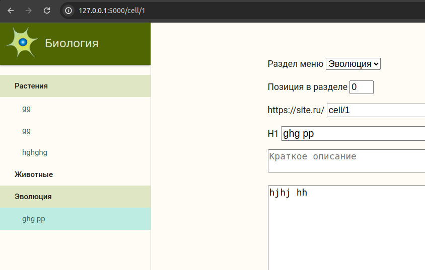Click the Краткое описание text area
The image size is (425, 270).
point(346,160)
